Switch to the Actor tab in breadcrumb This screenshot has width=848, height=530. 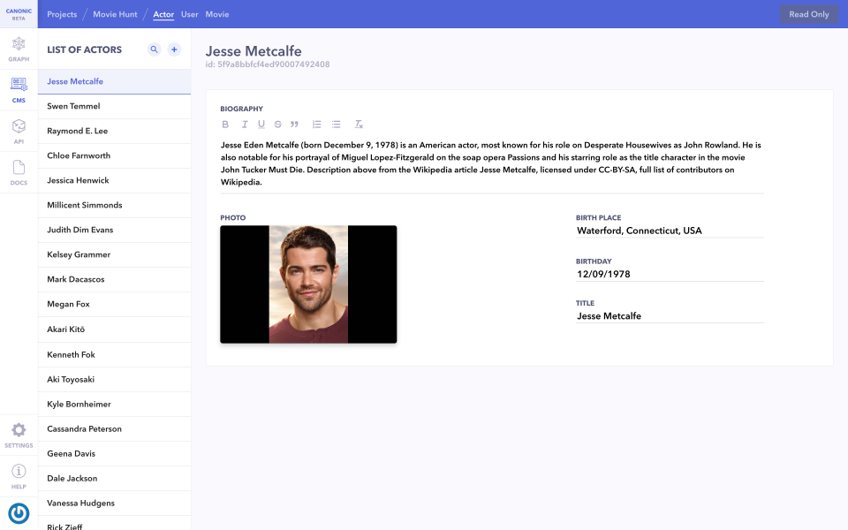pos(163,14)
